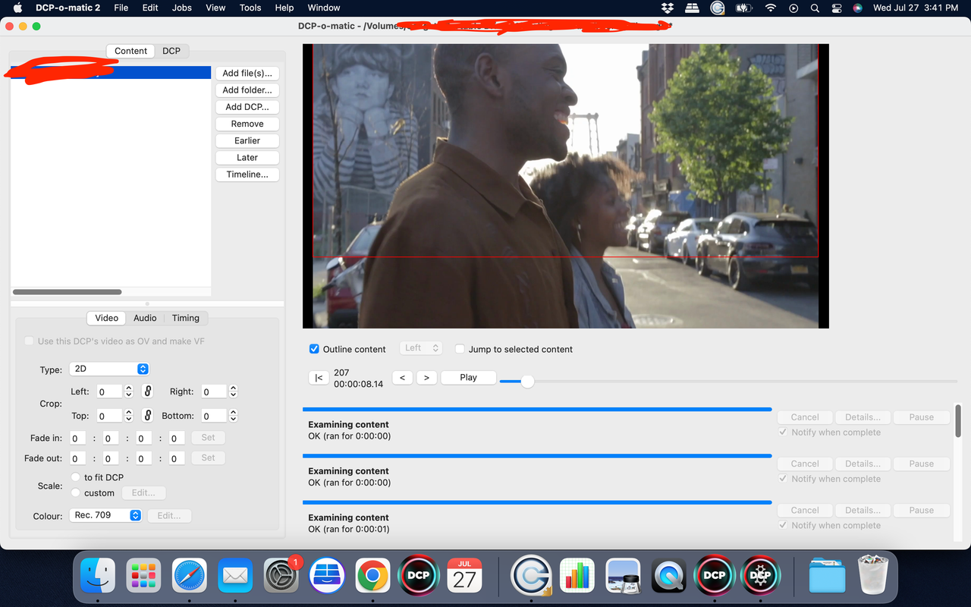Switch to the DCP tab
971x607 pixels.
pyautogui.click(x=171, y=51)
